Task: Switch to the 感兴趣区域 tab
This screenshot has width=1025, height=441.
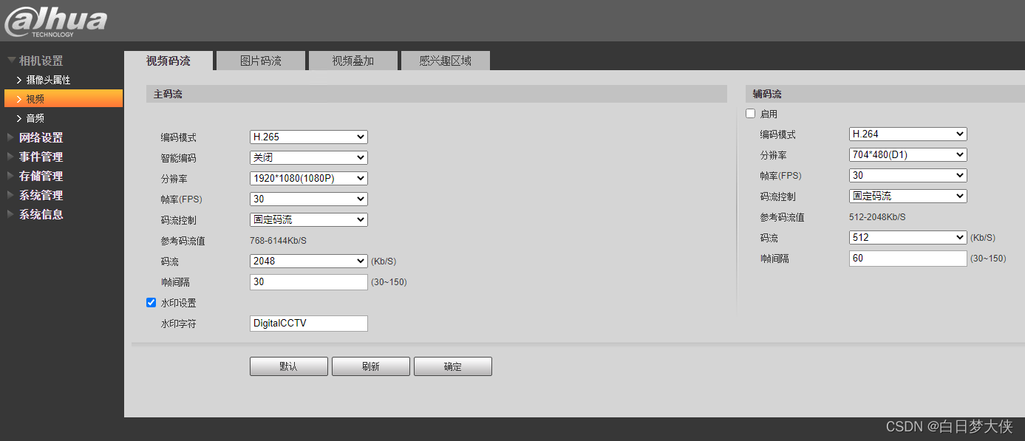Action: [446, 61]
